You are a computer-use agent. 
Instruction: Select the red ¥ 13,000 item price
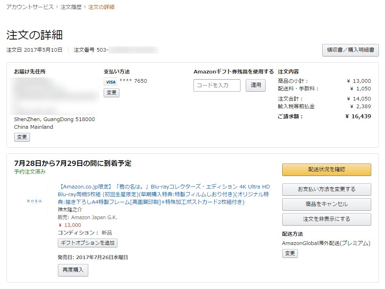tap(70, 225)
